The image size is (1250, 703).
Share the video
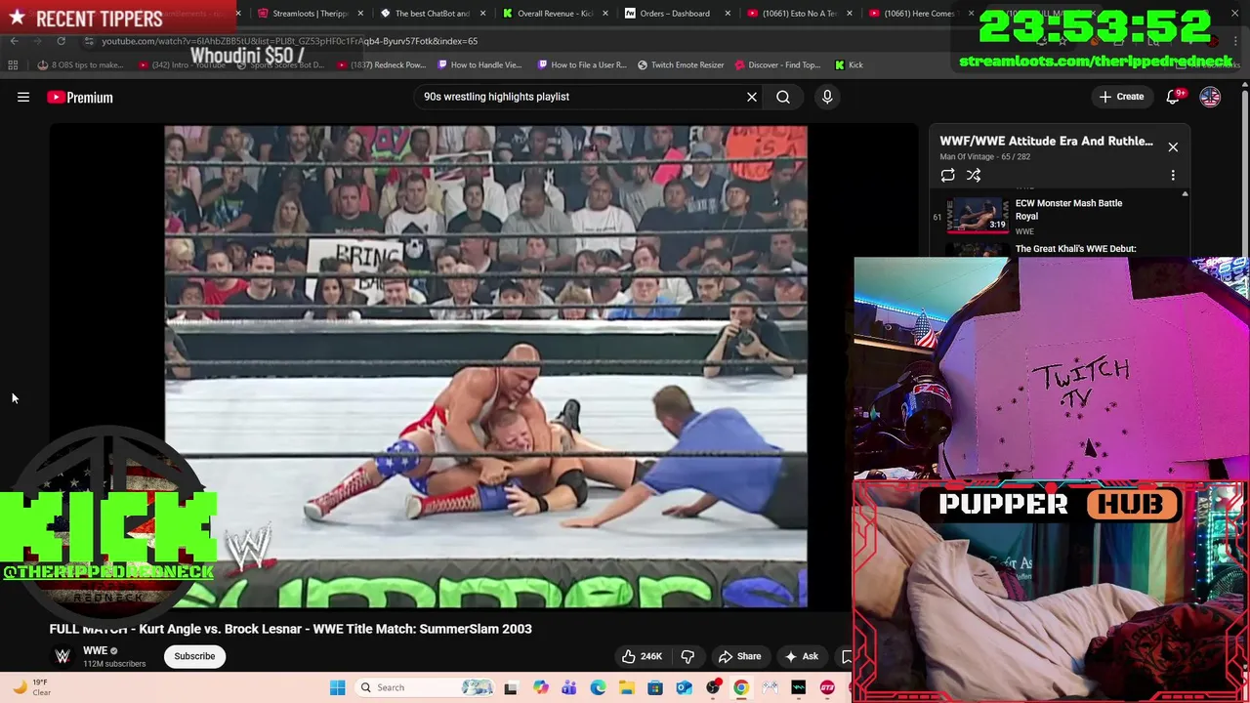[x=739, y=656]
